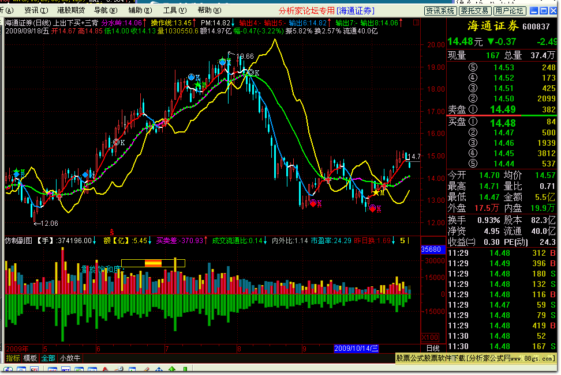Click the 11:30 trade row with volume 167
Screen dimensions: 561x375
pos(502,346)
